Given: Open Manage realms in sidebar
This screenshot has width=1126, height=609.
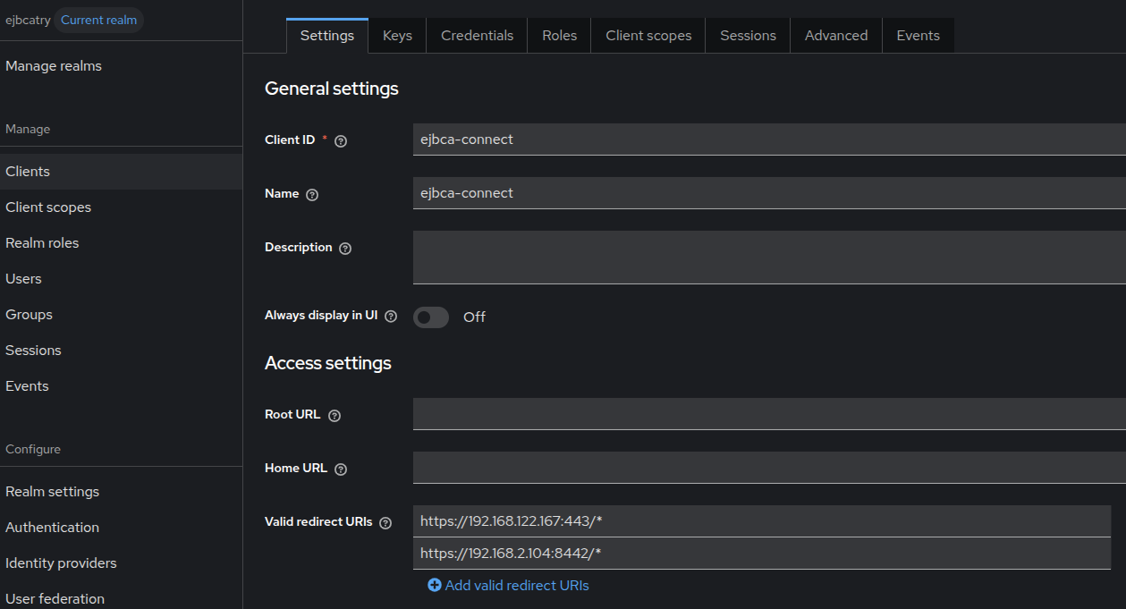Looking at the screenshot, I should tap(121, 66).
